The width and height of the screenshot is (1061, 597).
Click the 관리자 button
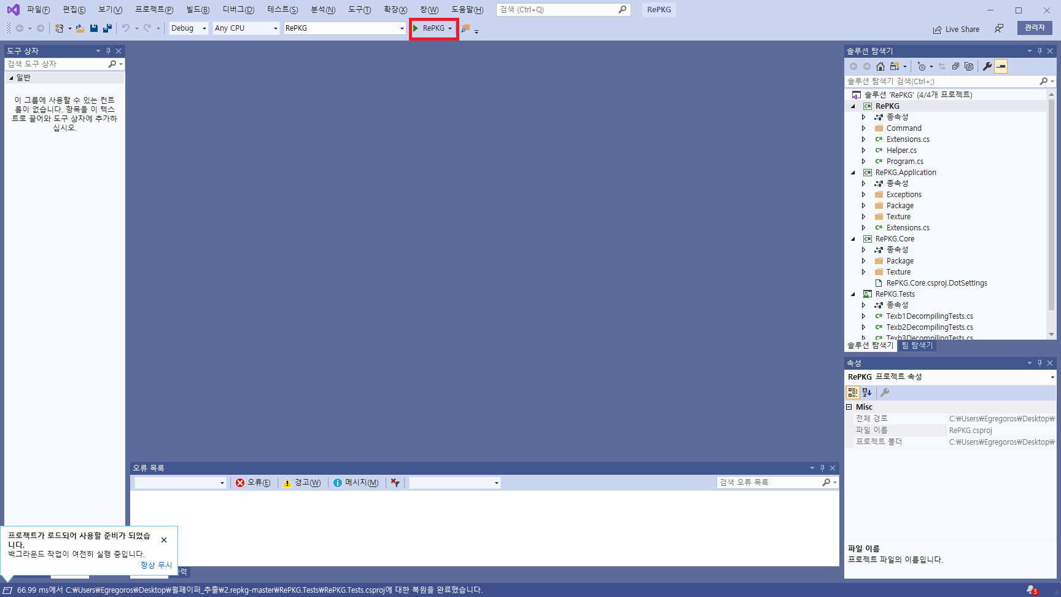[x=1035, y=28]
